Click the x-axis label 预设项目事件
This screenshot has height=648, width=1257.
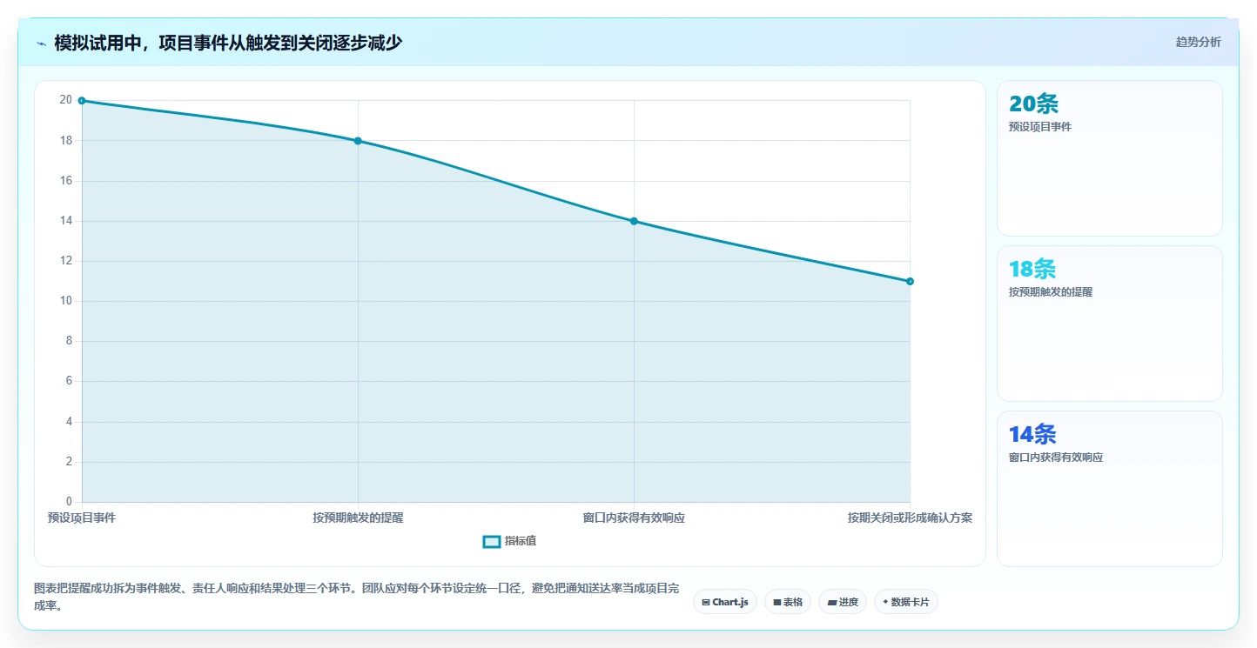point(82,518)
